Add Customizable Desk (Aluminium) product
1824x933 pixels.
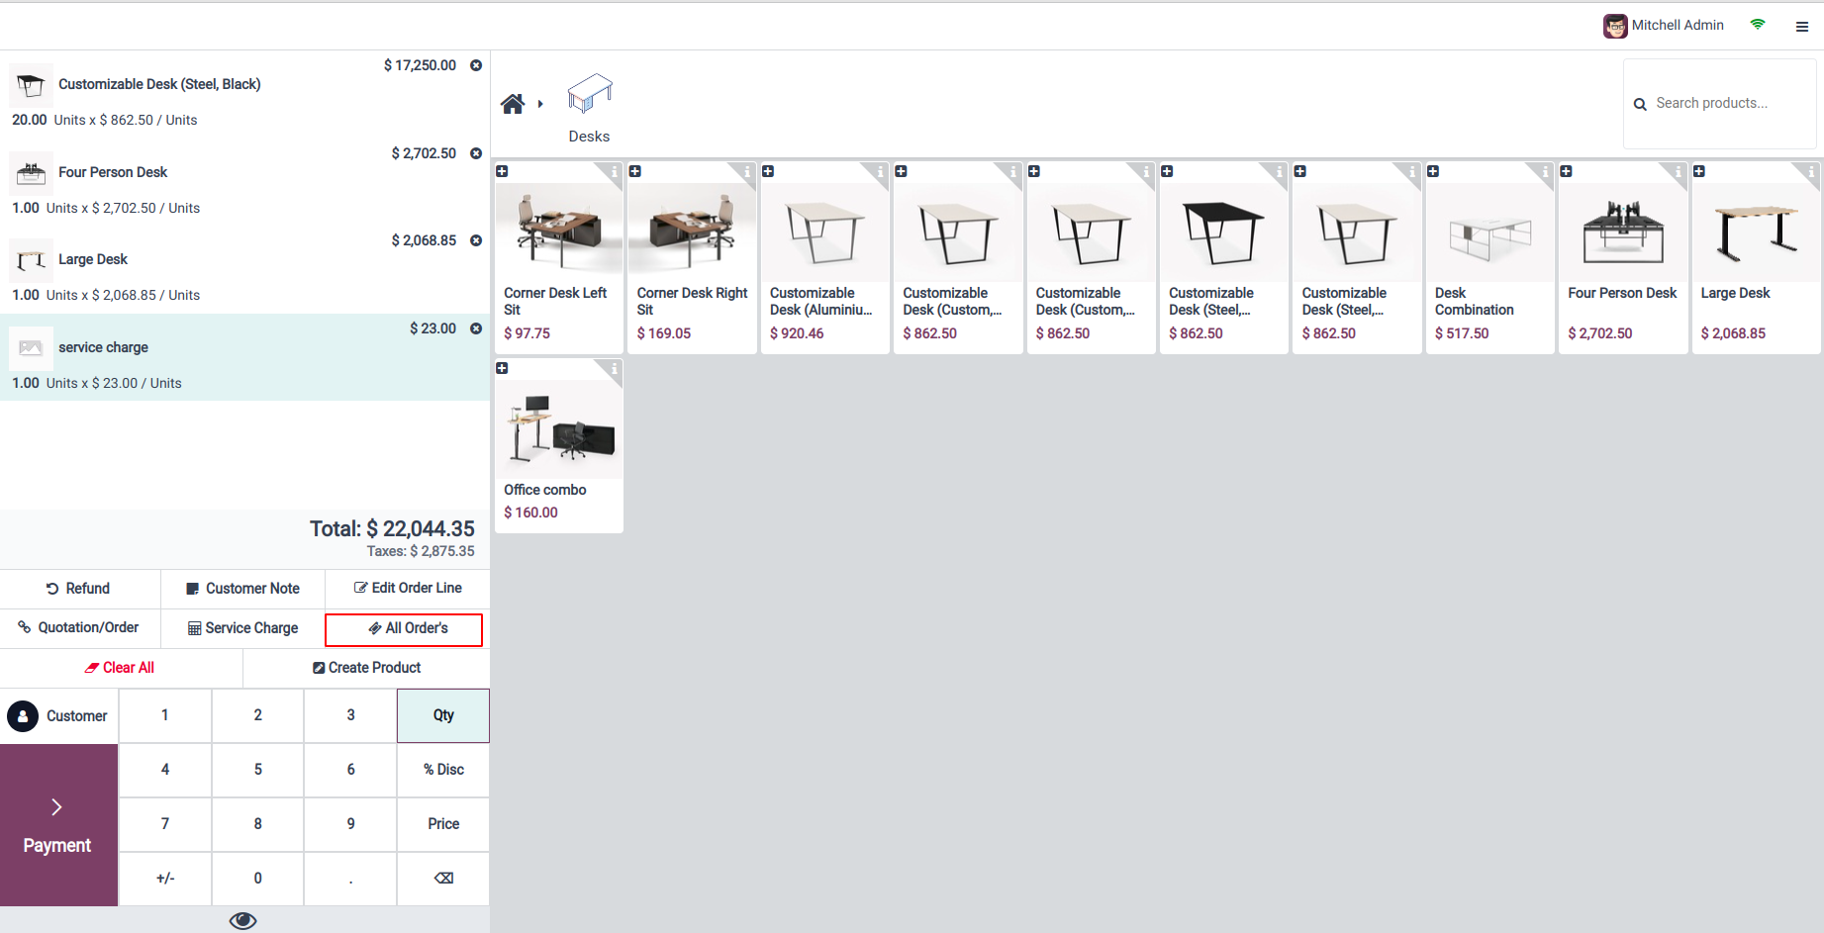(825, 258)
